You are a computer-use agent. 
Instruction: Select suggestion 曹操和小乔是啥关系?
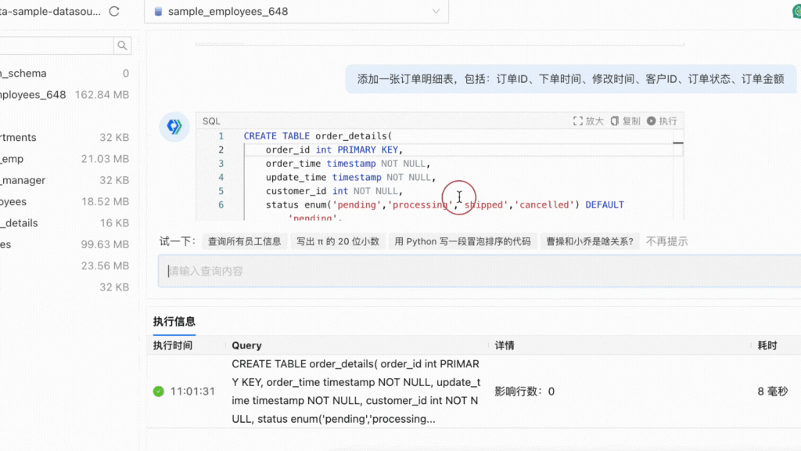(x=590, y=241)
